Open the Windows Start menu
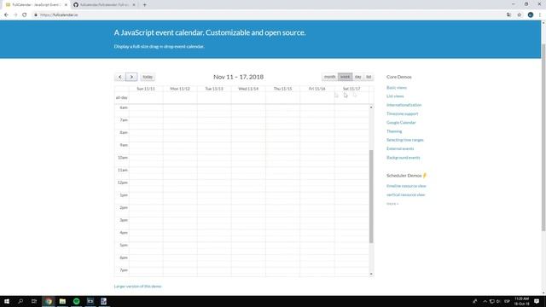Viewport: 546px width, 307px height. point(7,301)
